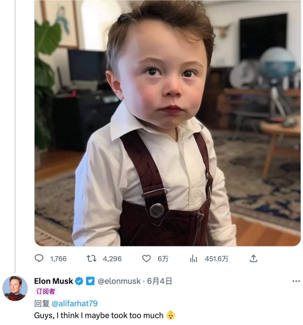
Task: Click the reply text "Guys, I think I maybe took too much"
Action: 99,315
